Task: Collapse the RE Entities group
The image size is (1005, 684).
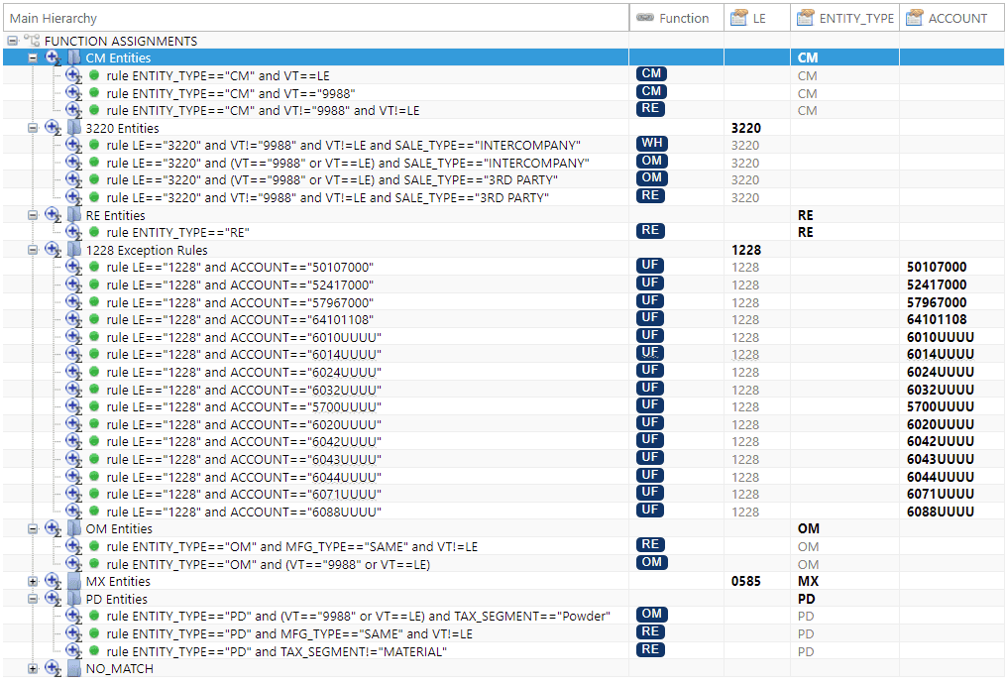Action: pos(33,215)
